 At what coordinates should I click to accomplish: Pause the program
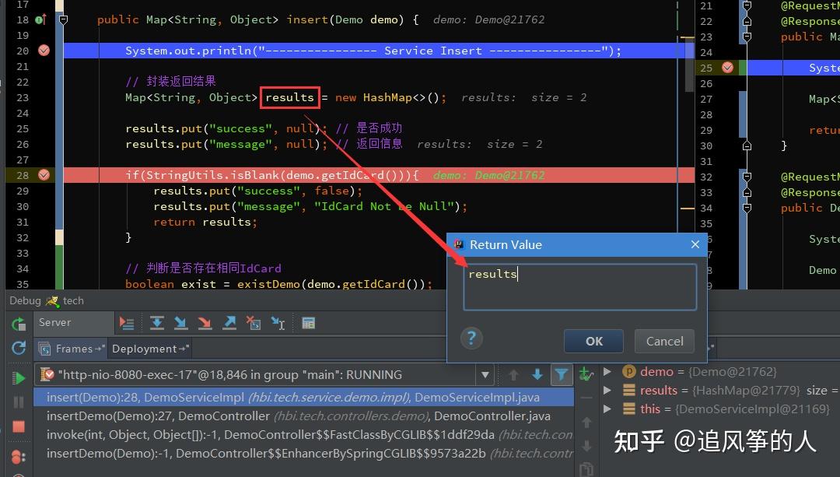(x=18, y=402)
